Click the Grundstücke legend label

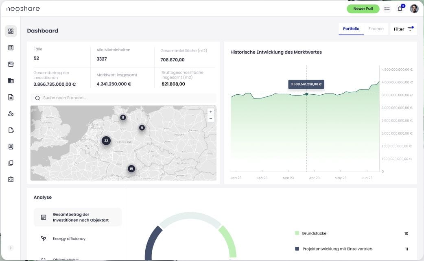[314, 233]
